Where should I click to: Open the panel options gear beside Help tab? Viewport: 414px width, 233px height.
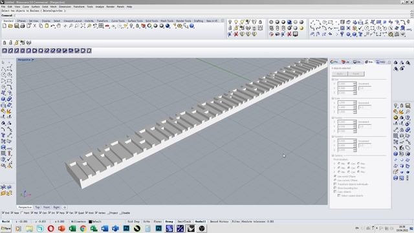(x=389, y=62)
